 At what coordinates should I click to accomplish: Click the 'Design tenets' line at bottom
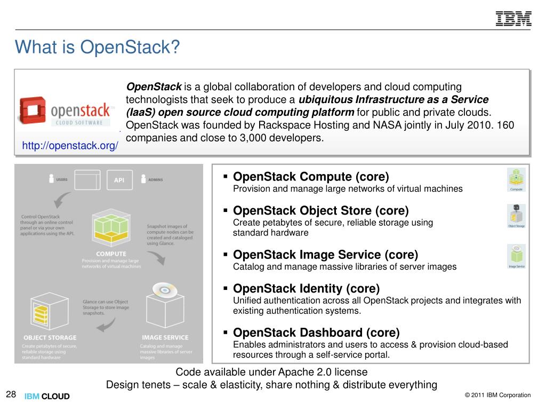pos(271,384)
